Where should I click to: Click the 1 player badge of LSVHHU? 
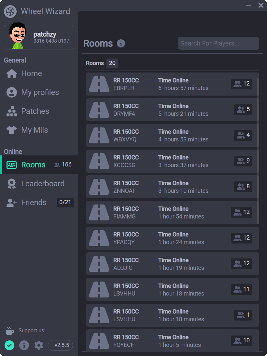[x=243, y=315]
